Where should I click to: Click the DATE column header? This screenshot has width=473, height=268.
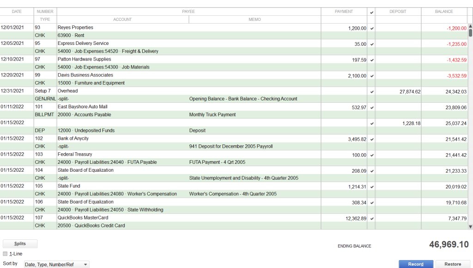[17, 12]
